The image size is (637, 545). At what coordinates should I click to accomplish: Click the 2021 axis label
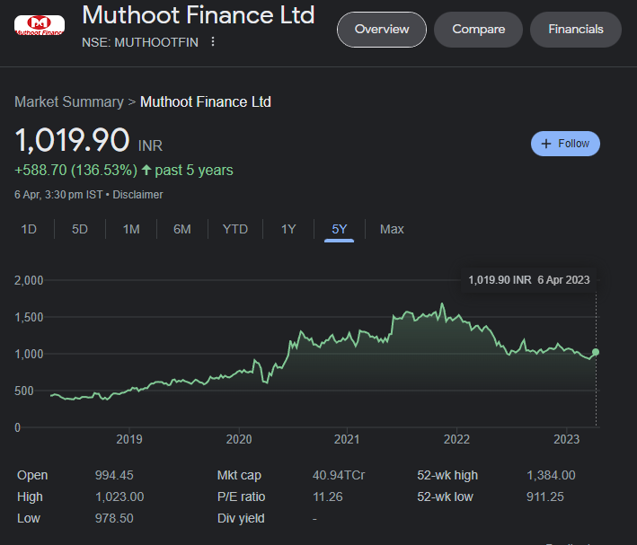pyautogui.click(x=347, y=439)
